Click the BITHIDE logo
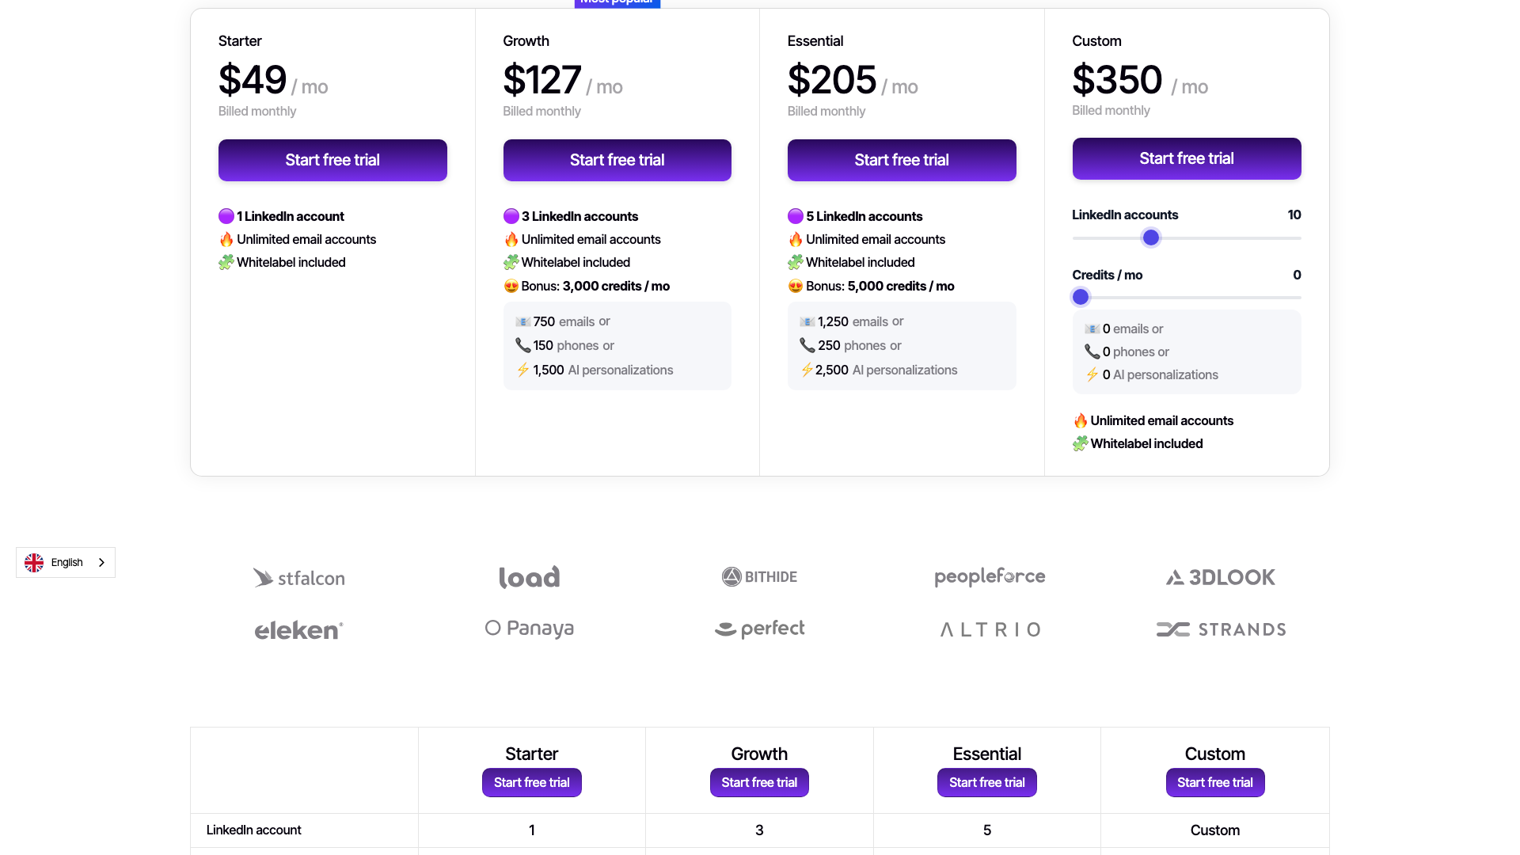The image size is (1520, 855). (758, 576)
